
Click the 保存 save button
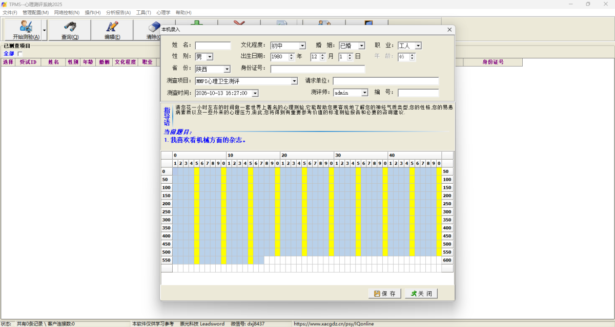385,293
